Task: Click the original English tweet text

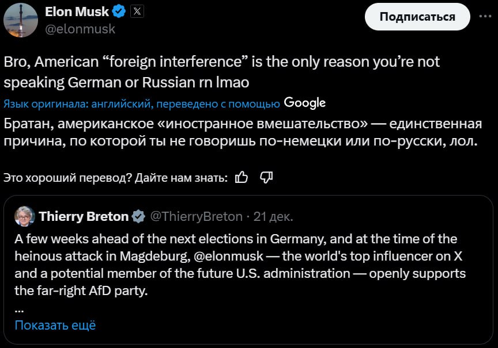Action: click(222, 71)
